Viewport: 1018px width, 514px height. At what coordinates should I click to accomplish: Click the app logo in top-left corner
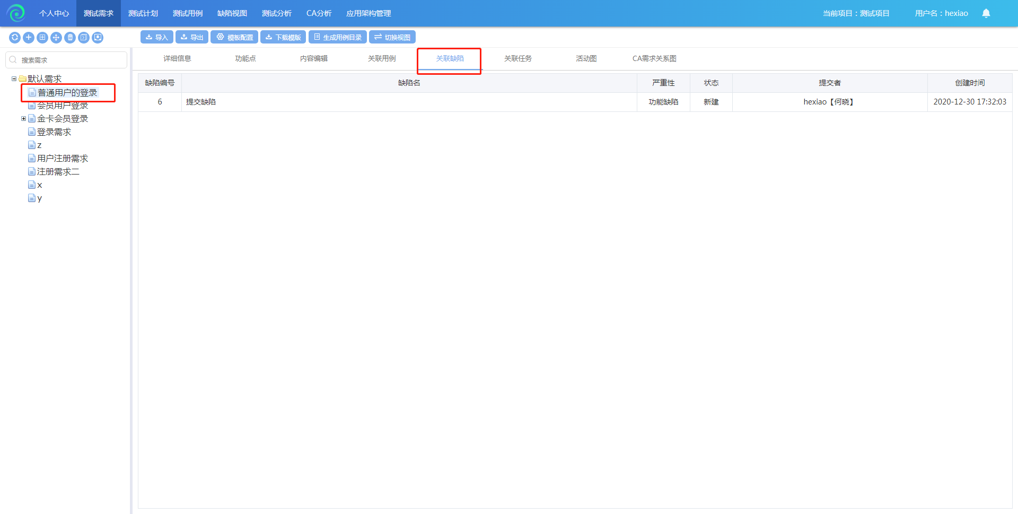[16, 13]
